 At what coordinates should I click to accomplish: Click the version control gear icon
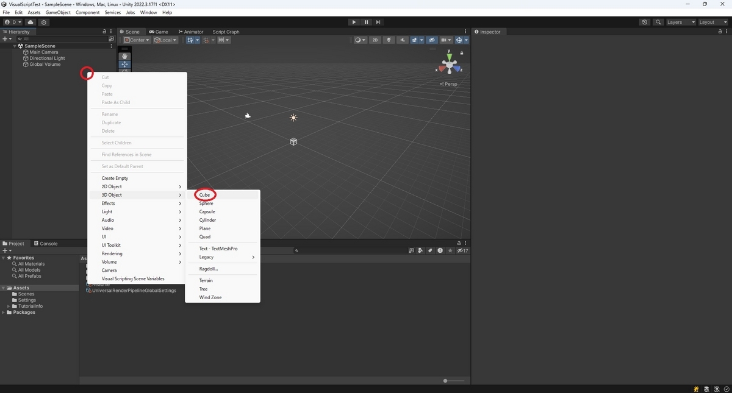(44, 22)
